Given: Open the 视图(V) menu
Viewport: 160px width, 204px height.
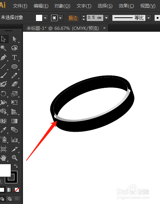Looking at the screenshot, I should [148, 6].
